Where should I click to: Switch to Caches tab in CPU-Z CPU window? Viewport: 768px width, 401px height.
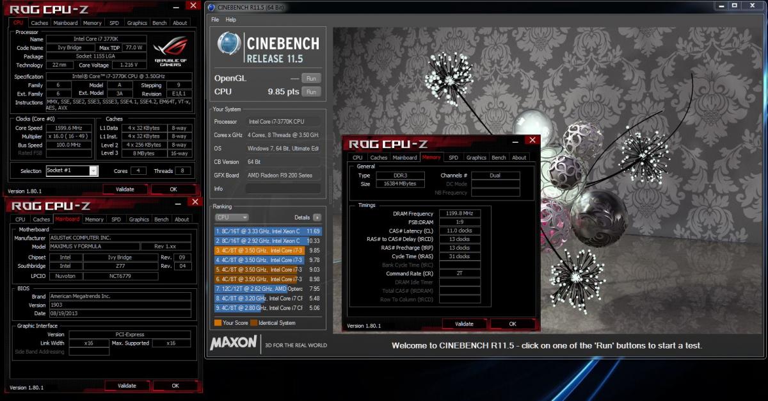pos(40,23)
